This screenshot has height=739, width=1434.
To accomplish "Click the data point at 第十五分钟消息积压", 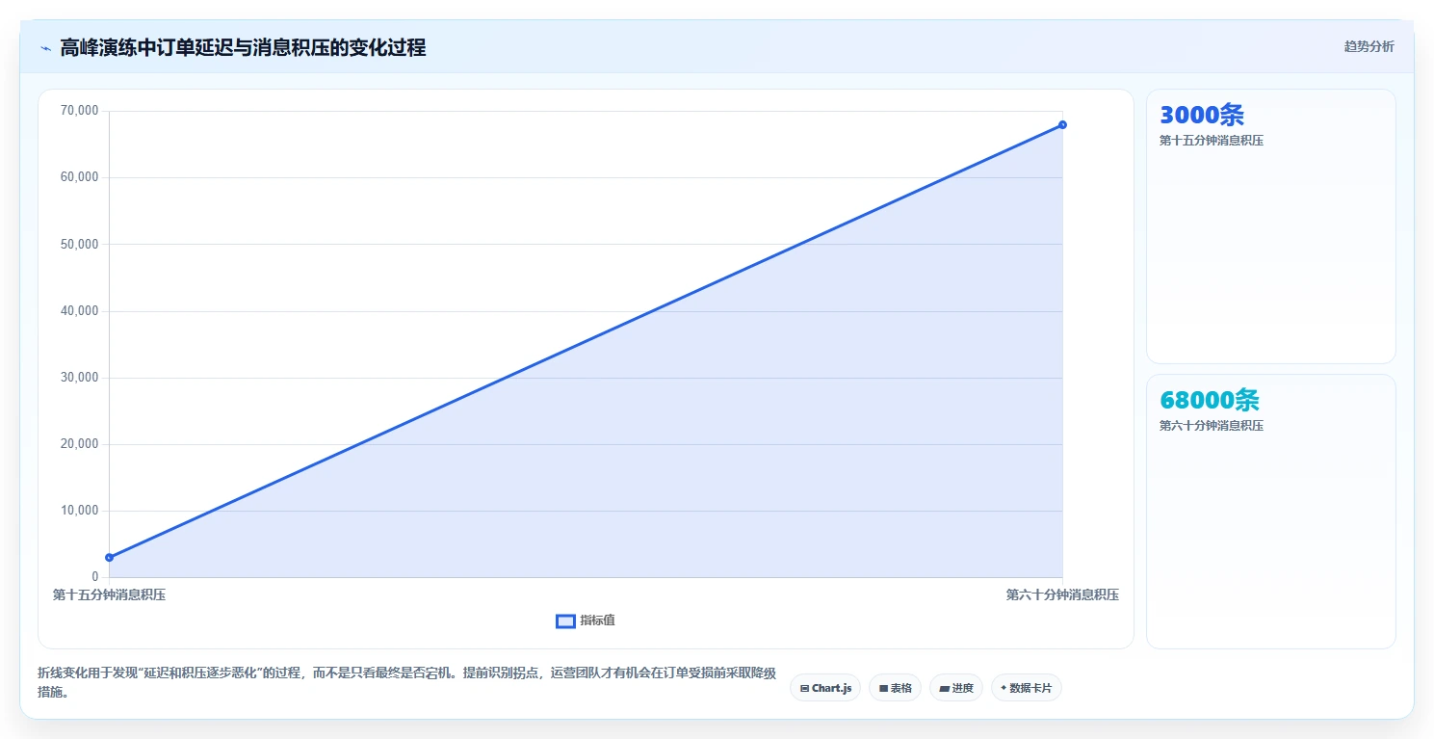I will tap(109, 558).
